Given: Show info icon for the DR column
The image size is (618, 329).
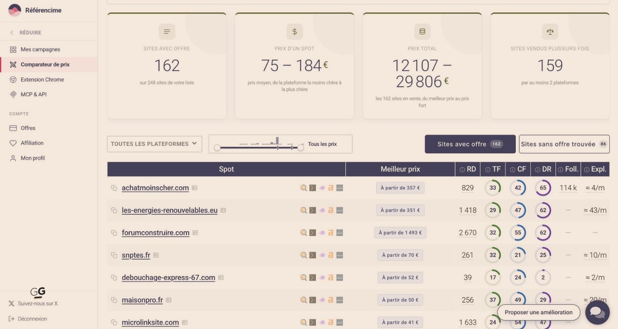Looking at the screenshot, I should click(x=538, y=169).
